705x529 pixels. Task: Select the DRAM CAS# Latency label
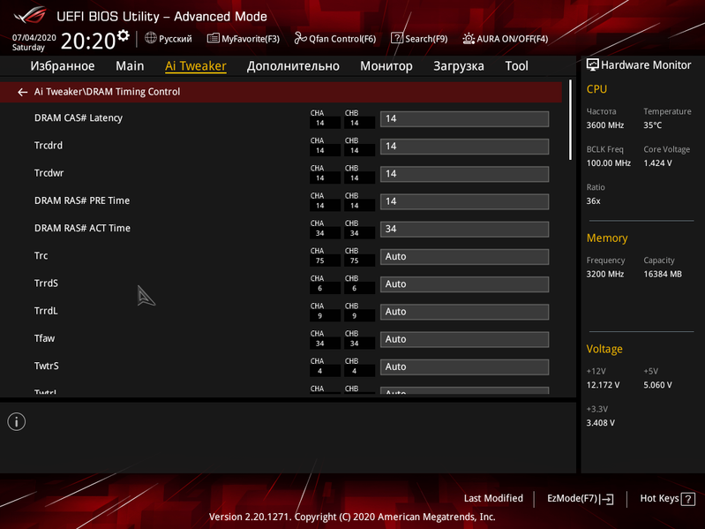pos(79,117)
